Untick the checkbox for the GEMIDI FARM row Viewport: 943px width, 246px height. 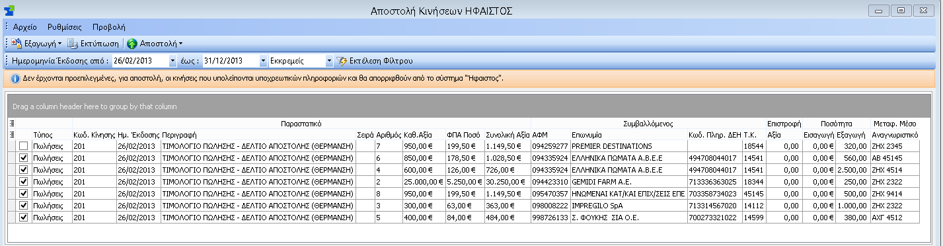point(24,181)
